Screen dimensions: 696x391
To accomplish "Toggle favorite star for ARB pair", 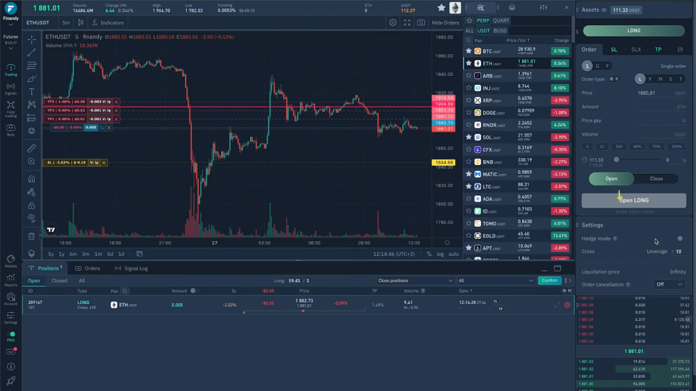I will pyautogui.click(x=469, y=76).
